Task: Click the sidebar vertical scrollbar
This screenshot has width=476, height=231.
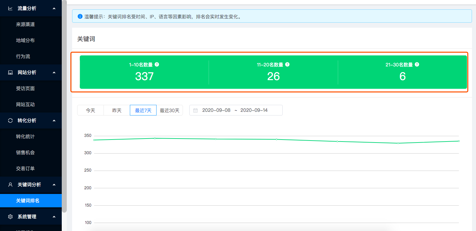Action: coord(64,100)
